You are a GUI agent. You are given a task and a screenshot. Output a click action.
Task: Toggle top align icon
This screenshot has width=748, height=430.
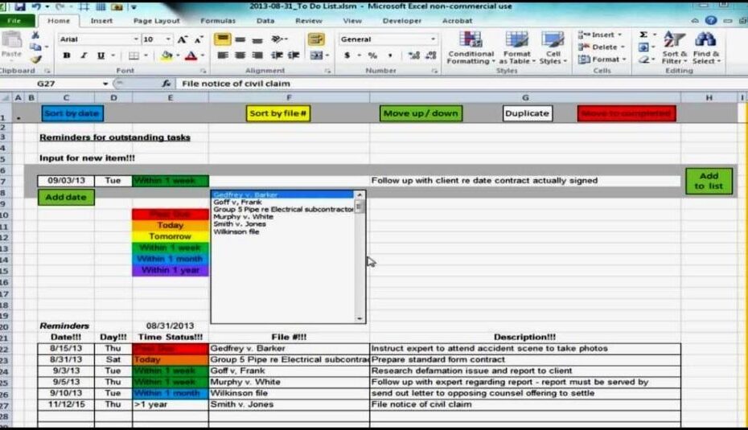222,39
